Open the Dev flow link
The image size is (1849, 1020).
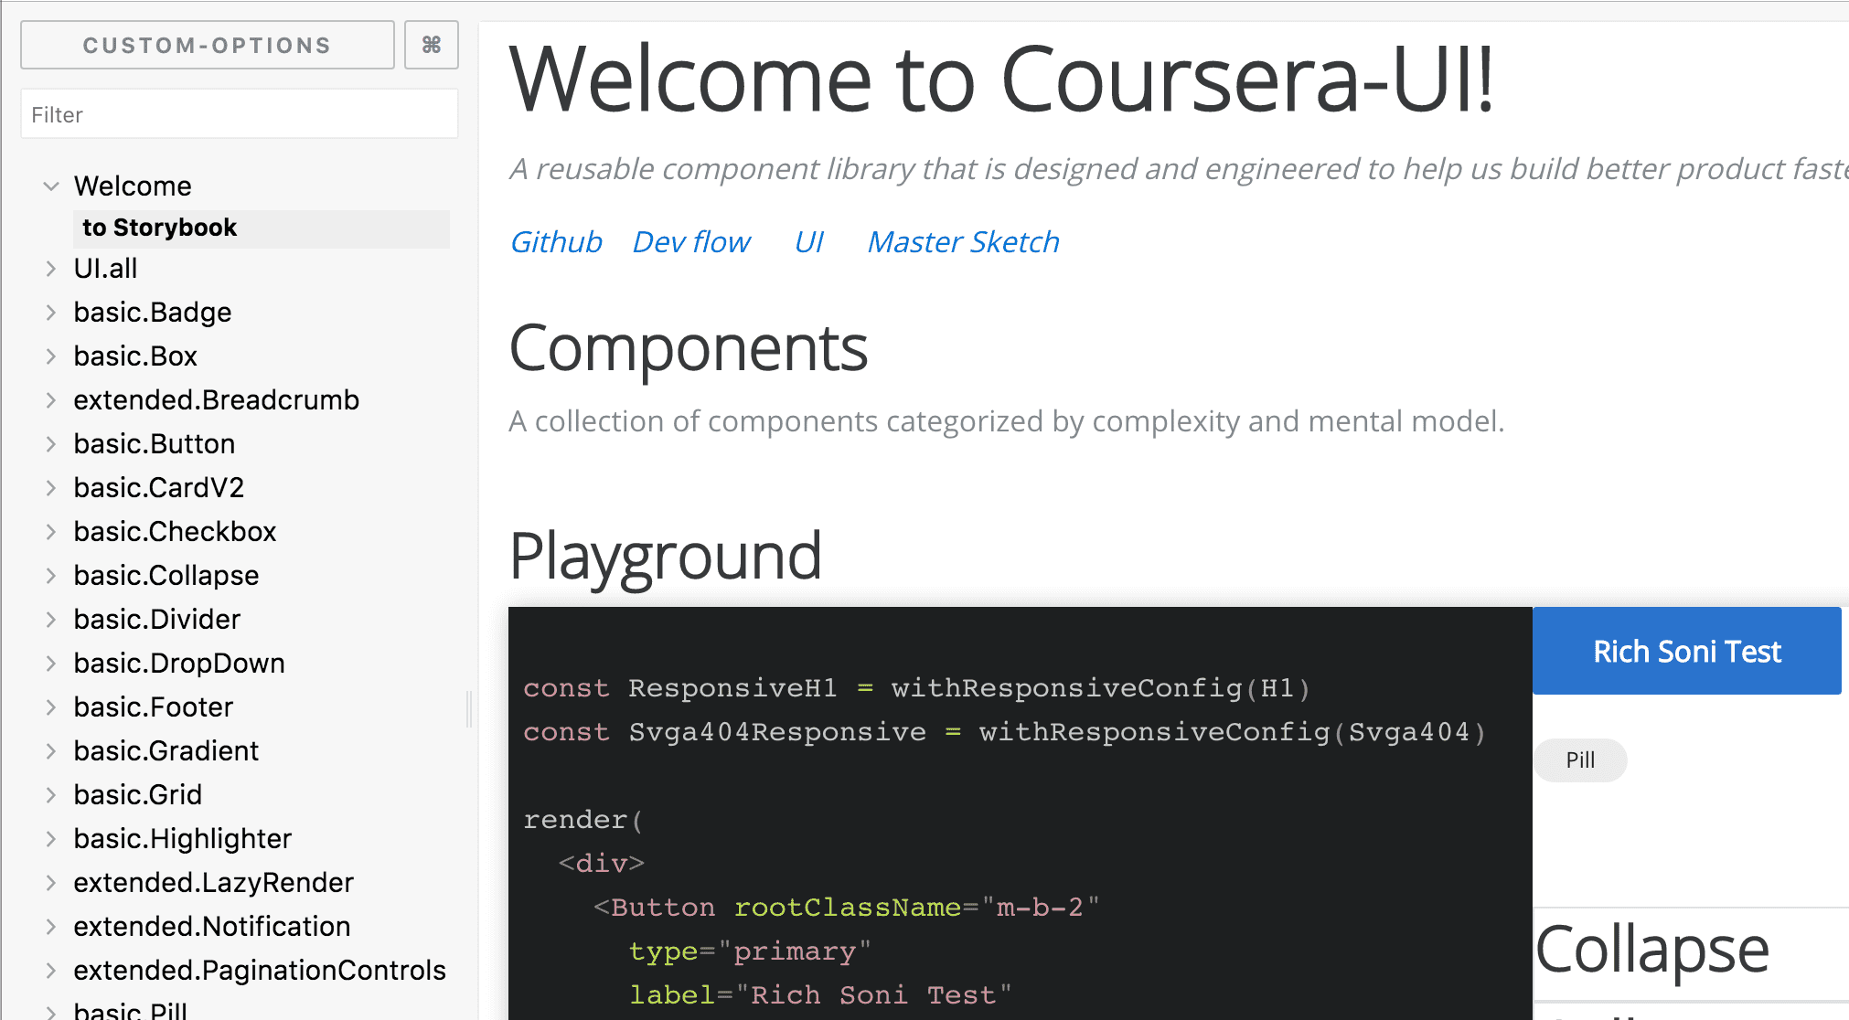click(x=691, y=242)
